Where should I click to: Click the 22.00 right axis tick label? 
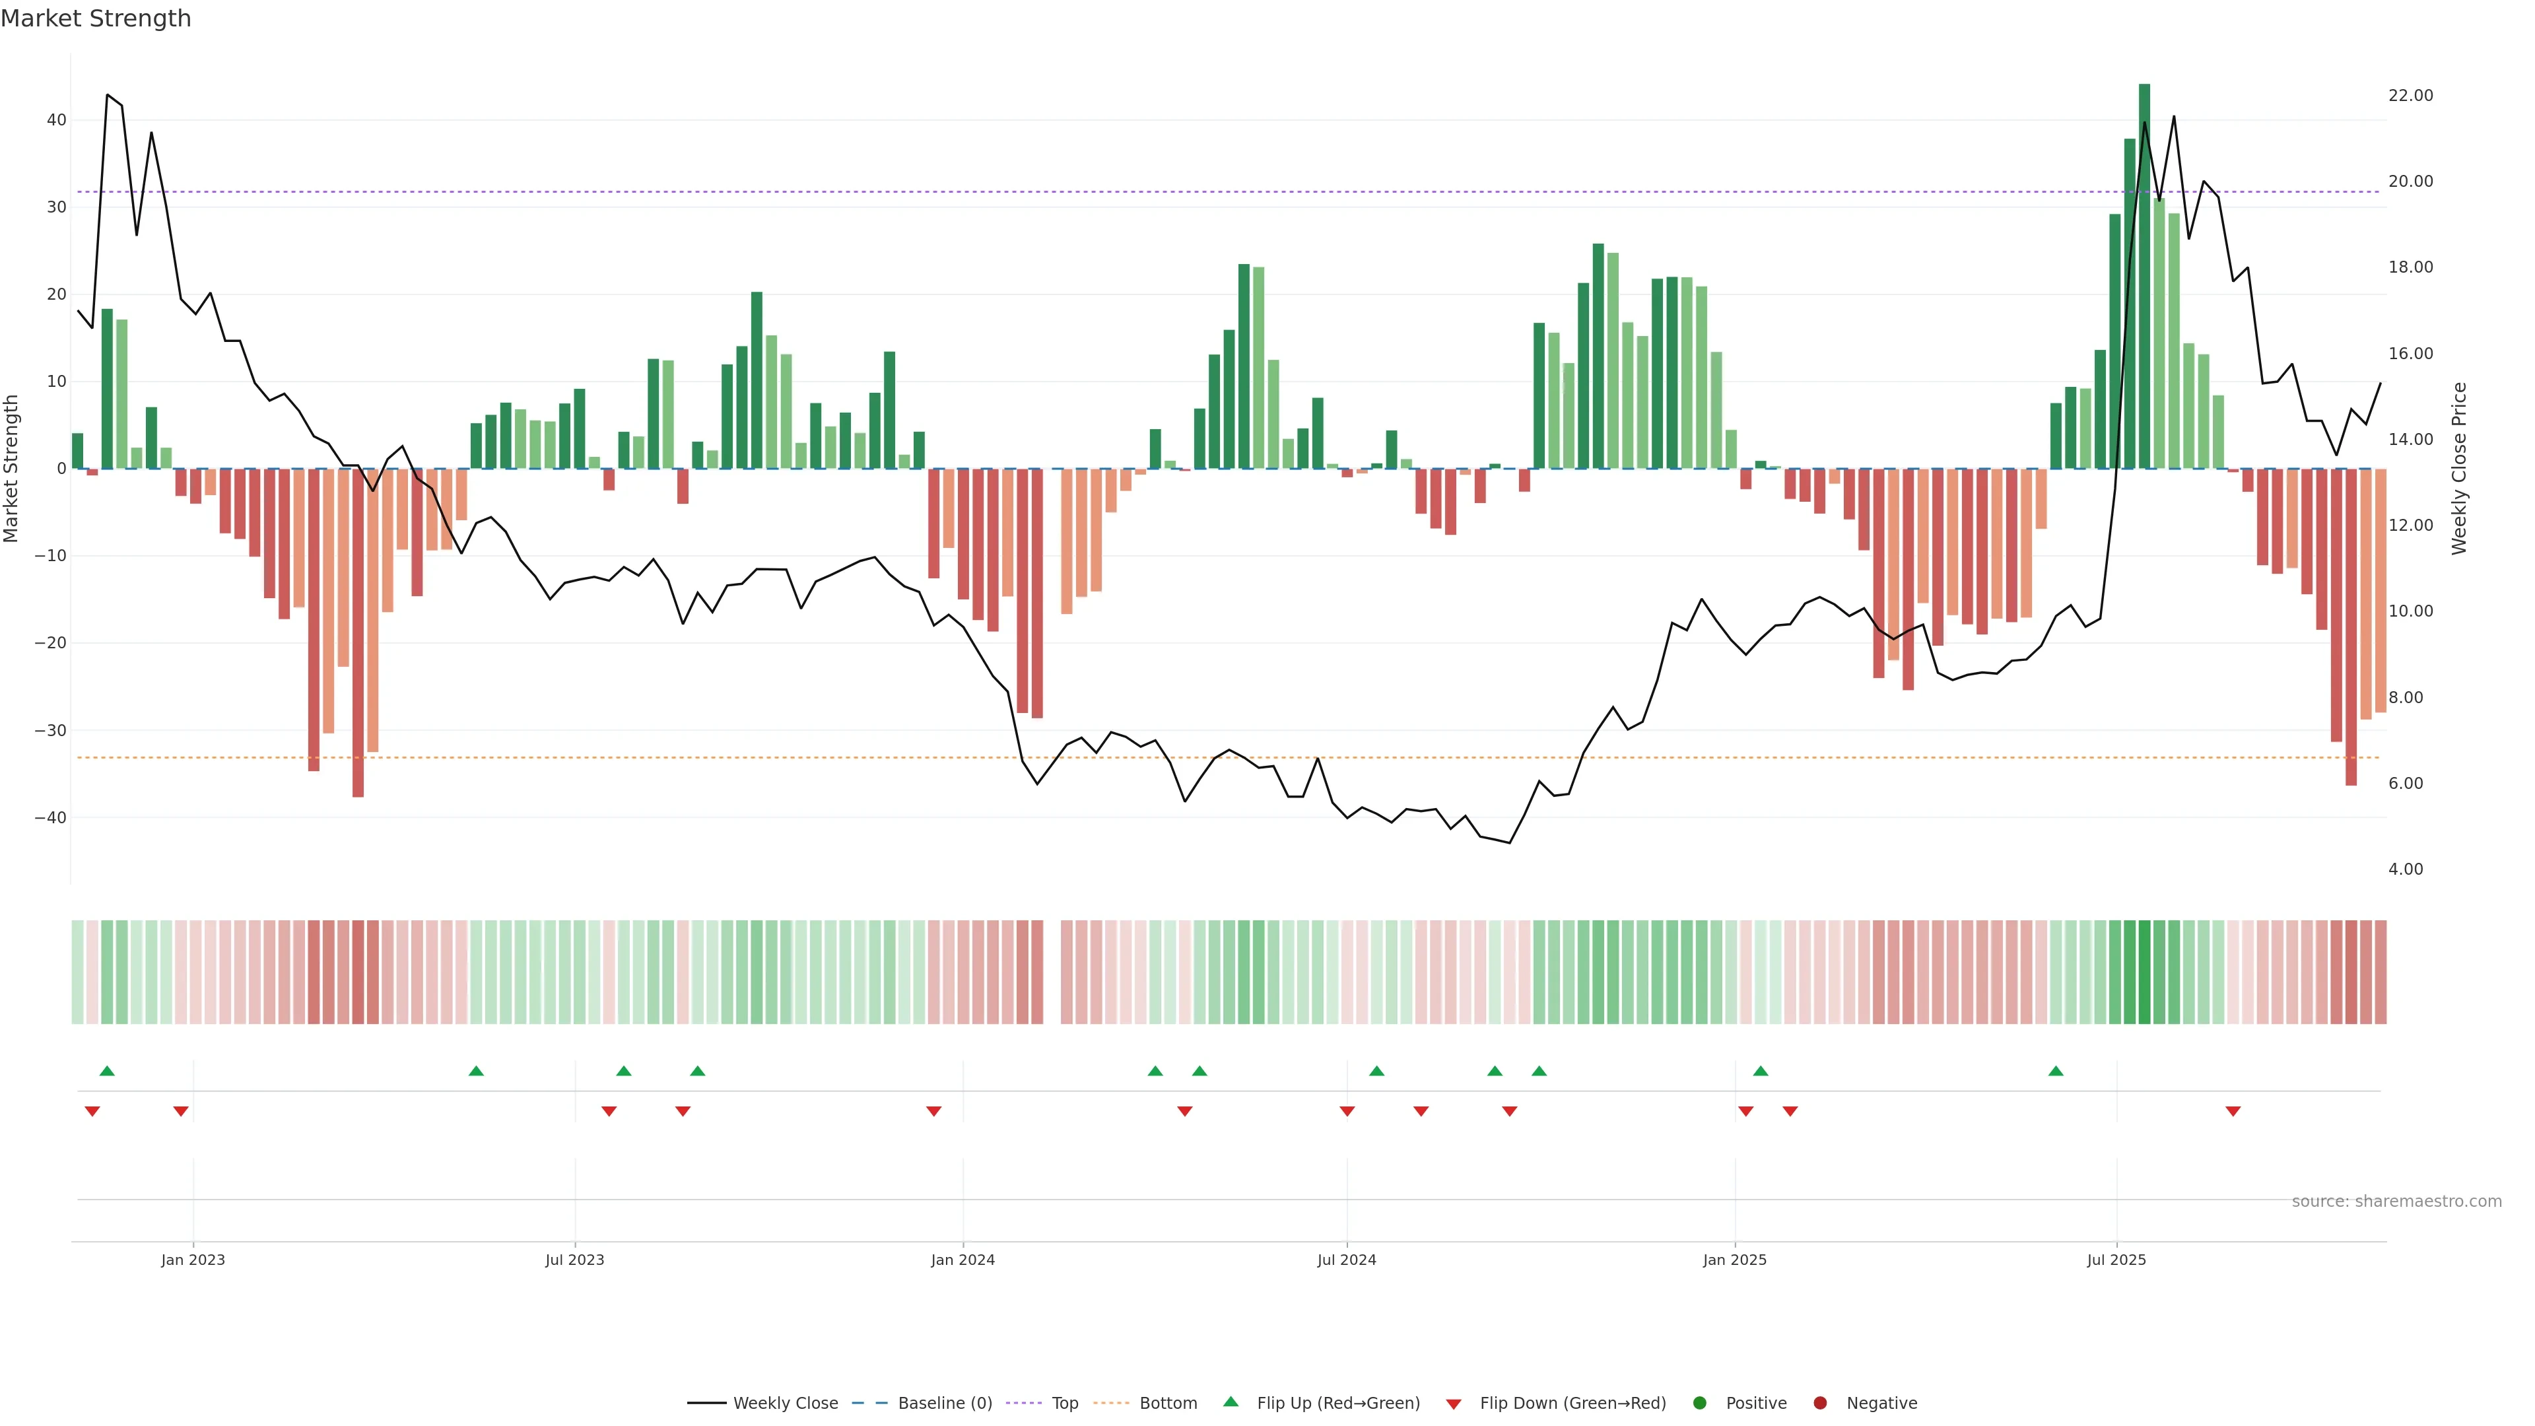(x=2410, y=96)
